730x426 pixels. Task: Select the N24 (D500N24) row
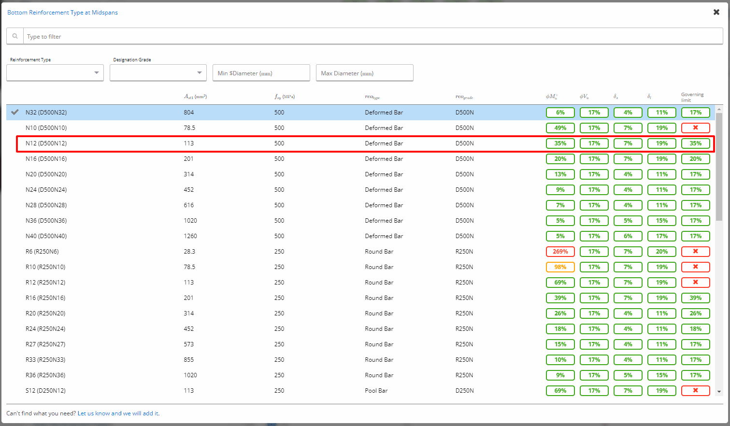tap(360, 190)
